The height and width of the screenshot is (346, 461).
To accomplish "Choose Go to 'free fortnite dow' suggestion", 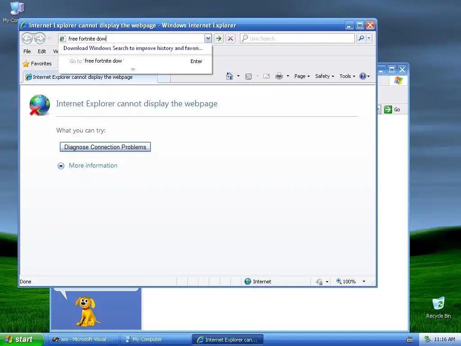I will [135, 61].
